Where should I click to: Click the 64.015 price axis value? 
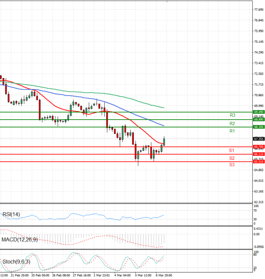pos(259,181)
